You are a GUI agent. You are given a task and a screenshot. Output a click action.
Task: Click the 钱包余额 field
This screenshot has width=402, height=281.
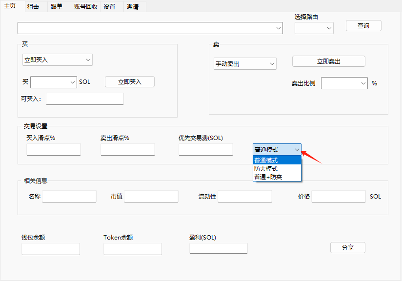(x=51, y=249)
